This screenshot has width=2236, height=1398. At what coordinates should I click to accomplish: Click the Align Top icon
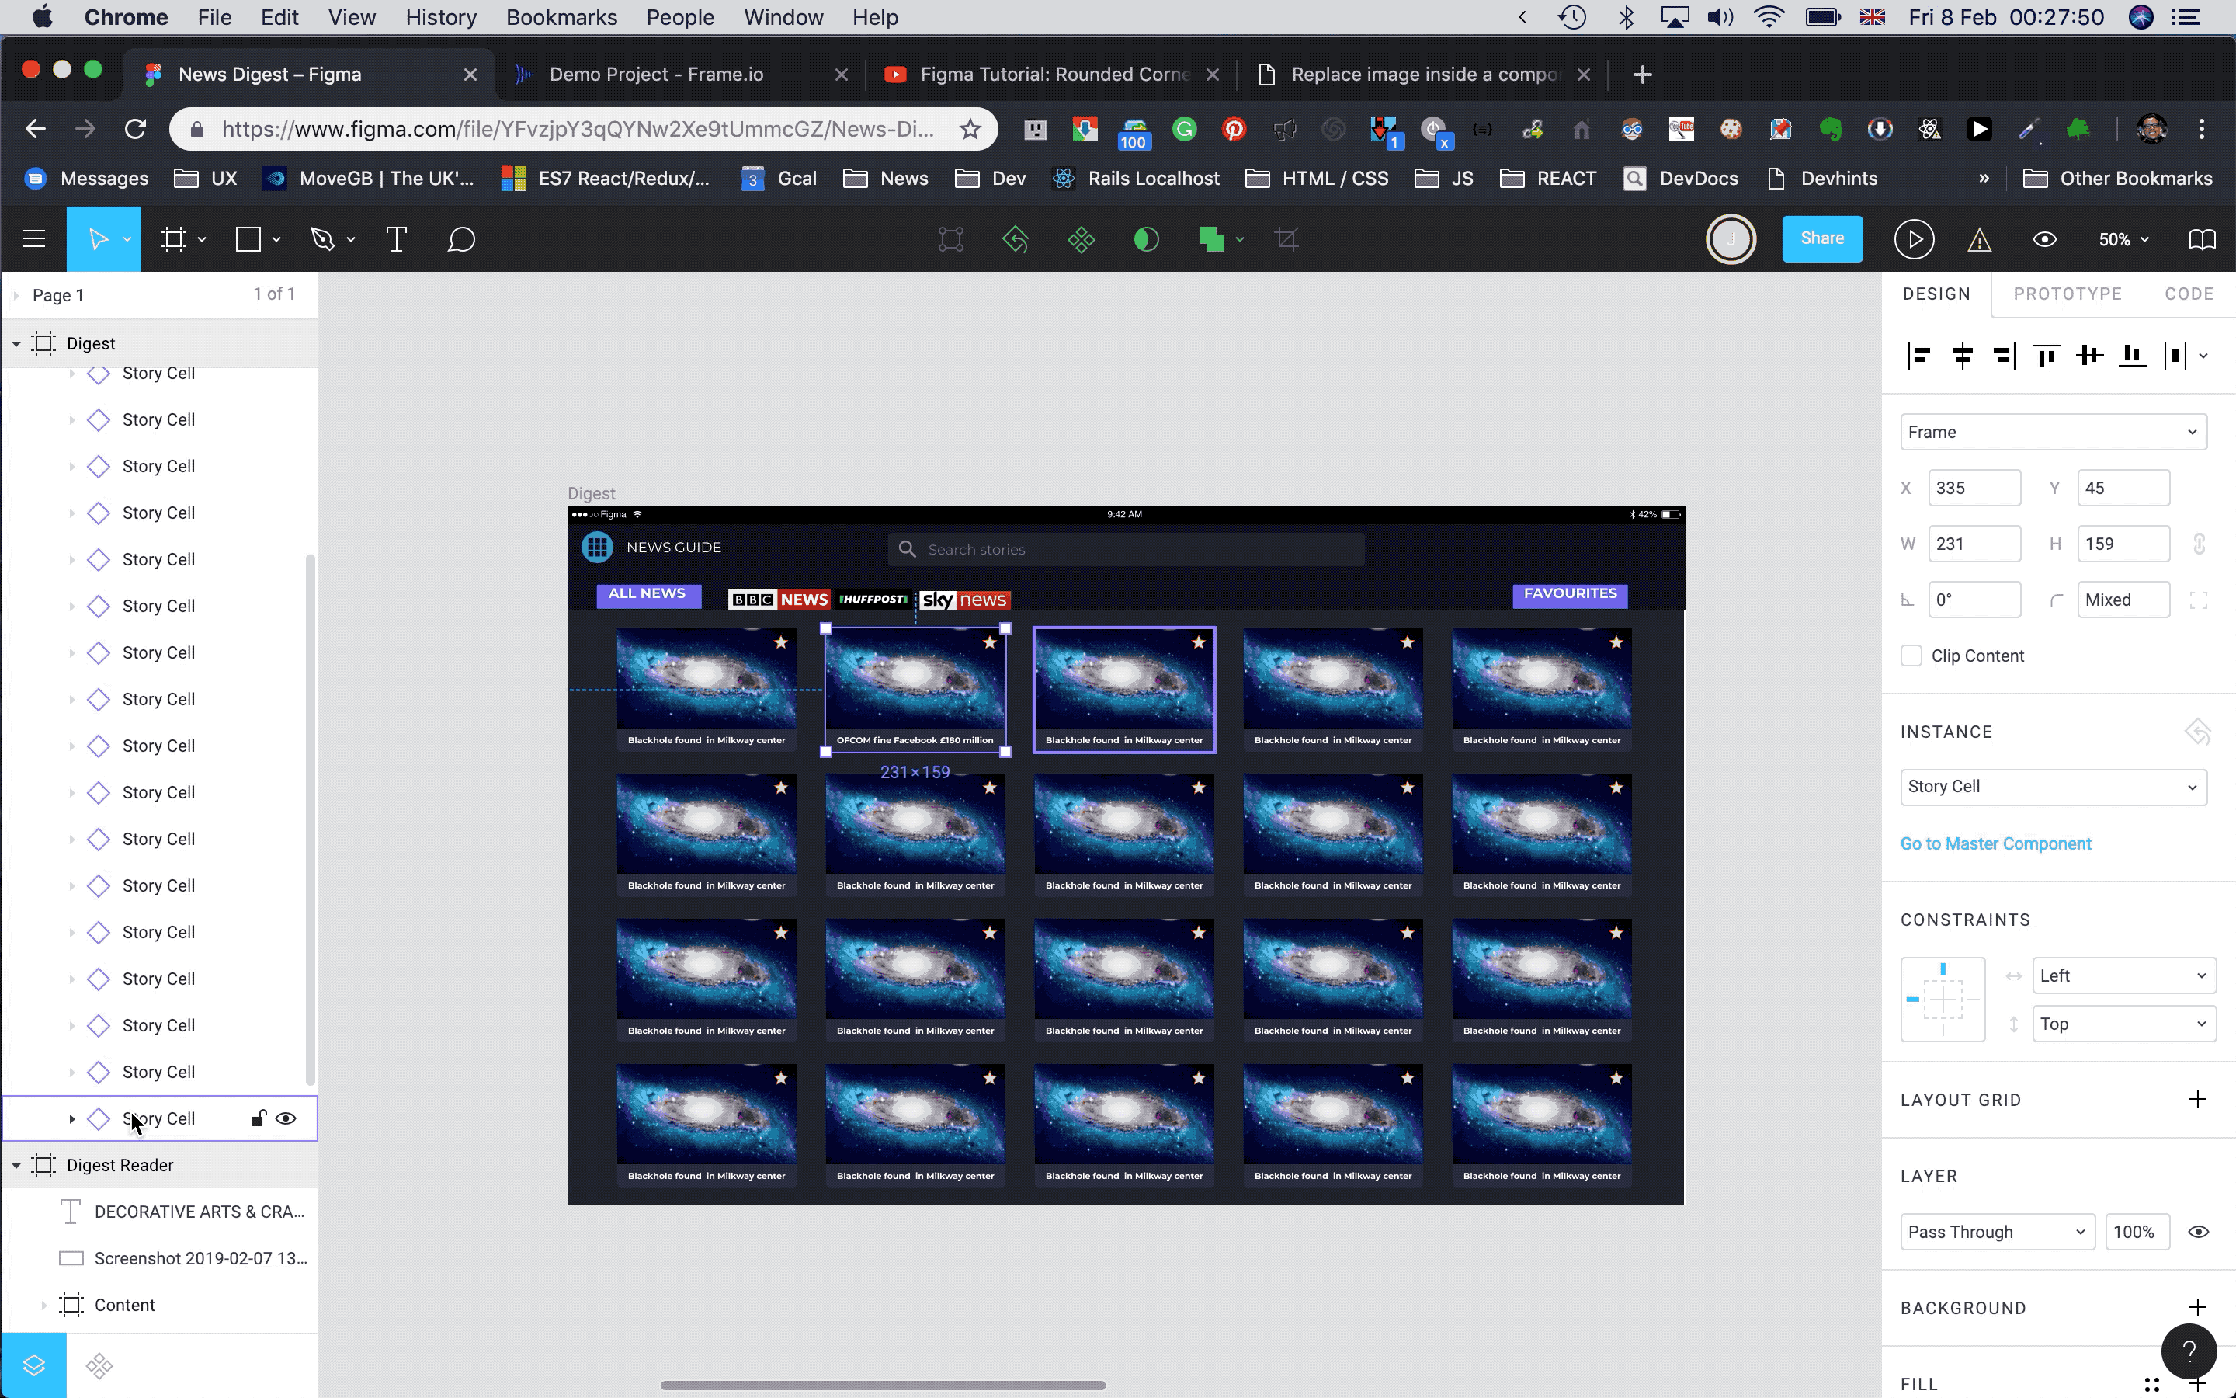coord(2047,355)
